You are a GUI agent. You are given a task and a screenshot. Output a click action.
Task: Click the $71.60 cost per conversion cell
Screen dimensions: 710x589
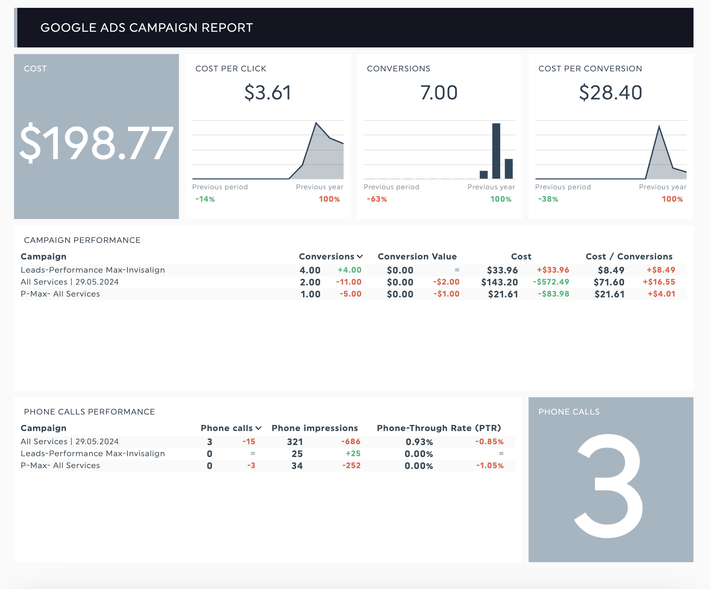coord(609,282)
